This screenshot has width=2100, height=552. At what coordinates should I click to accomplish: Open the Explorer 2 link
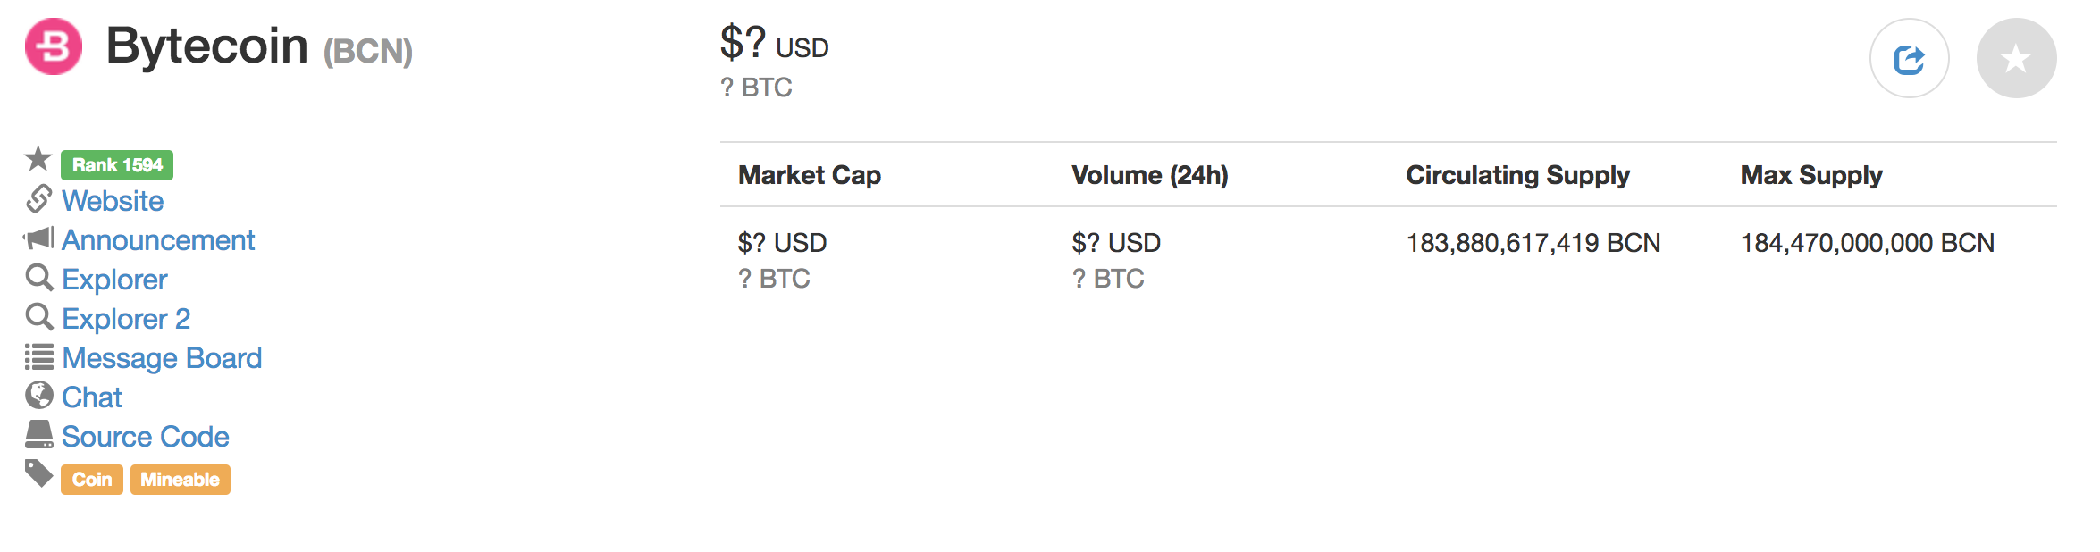126,319
